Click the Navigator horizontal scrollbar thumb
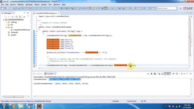Screen dimensions: 194x109 click(14, 96)
